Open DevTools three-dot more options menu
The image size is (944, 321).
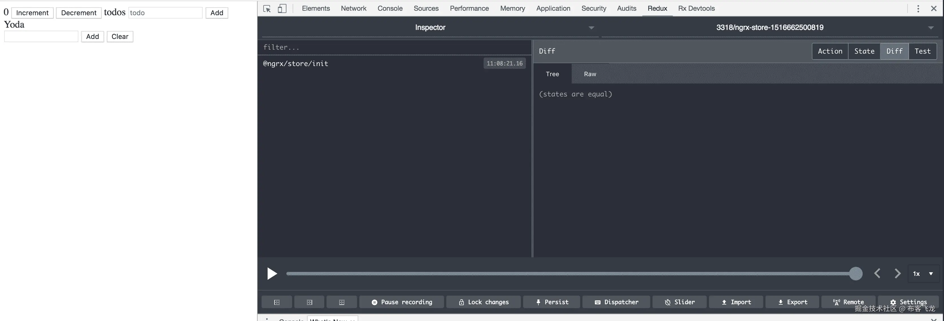click(918, 8)
